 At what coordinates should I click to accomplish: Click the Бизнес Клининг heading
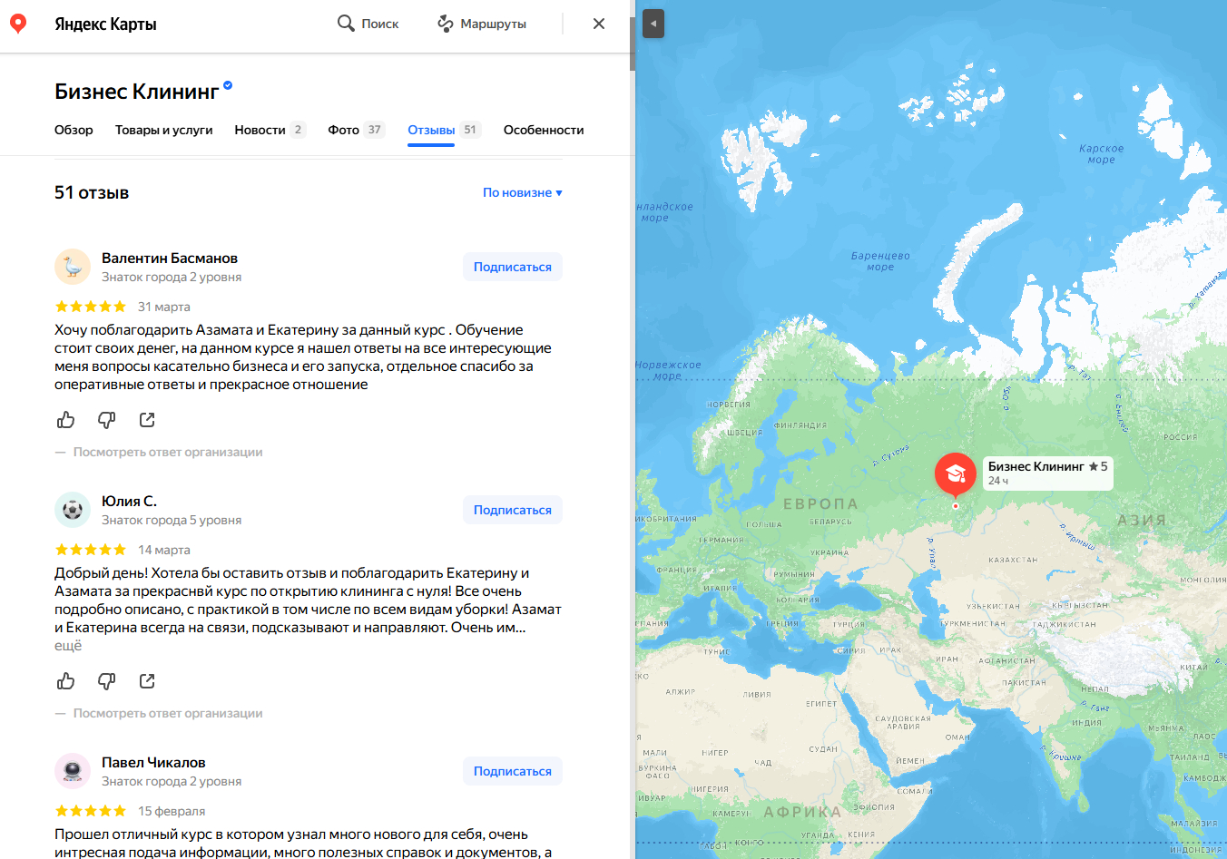[x=137, y=92]
